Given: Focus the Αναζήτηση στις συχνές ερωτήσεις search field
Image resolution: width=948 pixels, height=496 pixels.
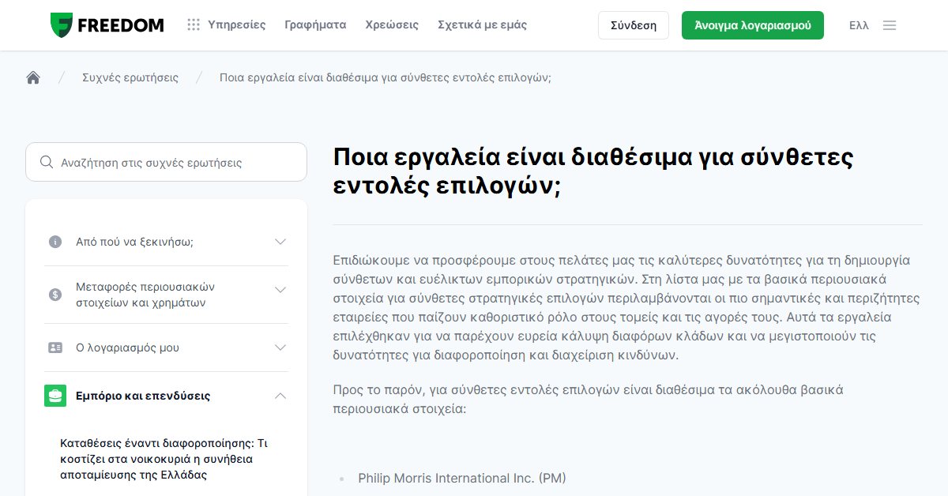Looking at the screenshot, I should 166,162.
